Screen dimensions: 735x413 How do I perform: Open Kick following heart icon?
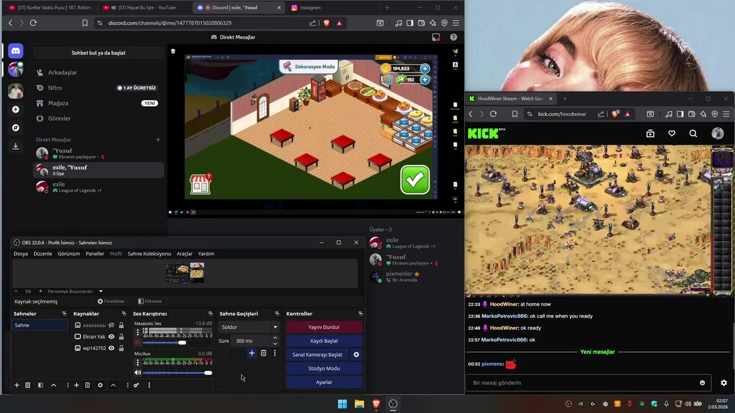[x=672, y=134]
